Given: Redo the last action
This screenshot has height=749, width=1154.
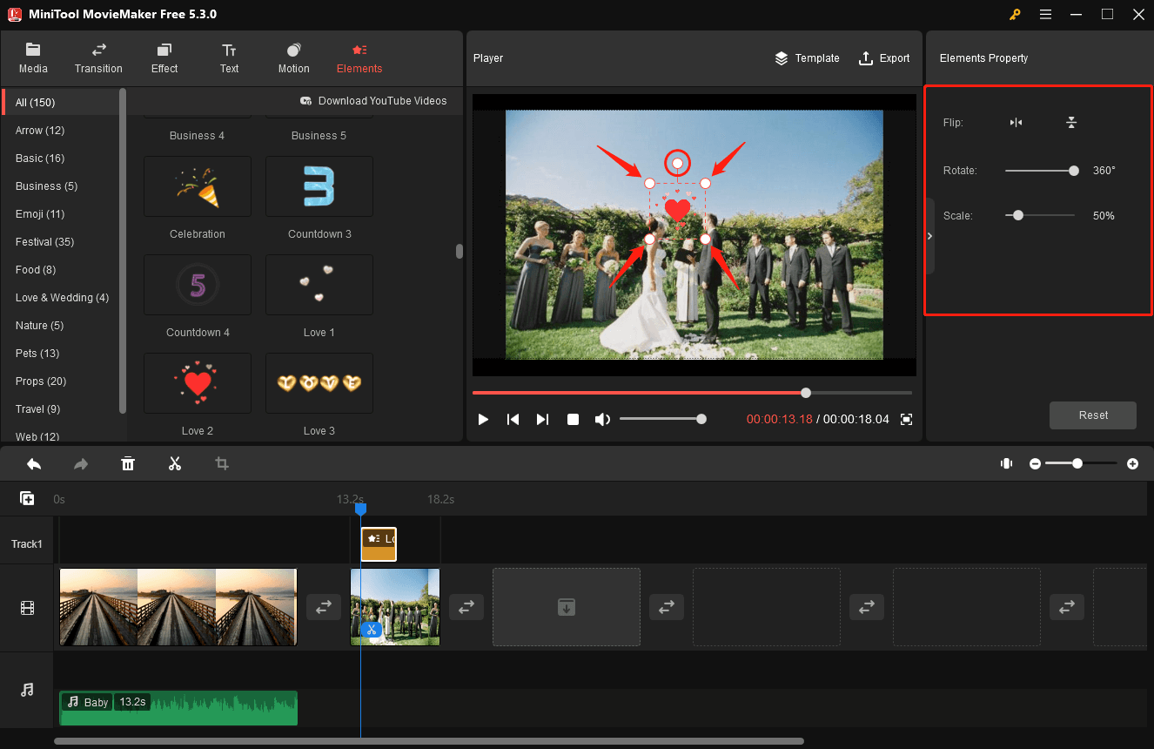Looking at the screenshot, I should point(81,464).
